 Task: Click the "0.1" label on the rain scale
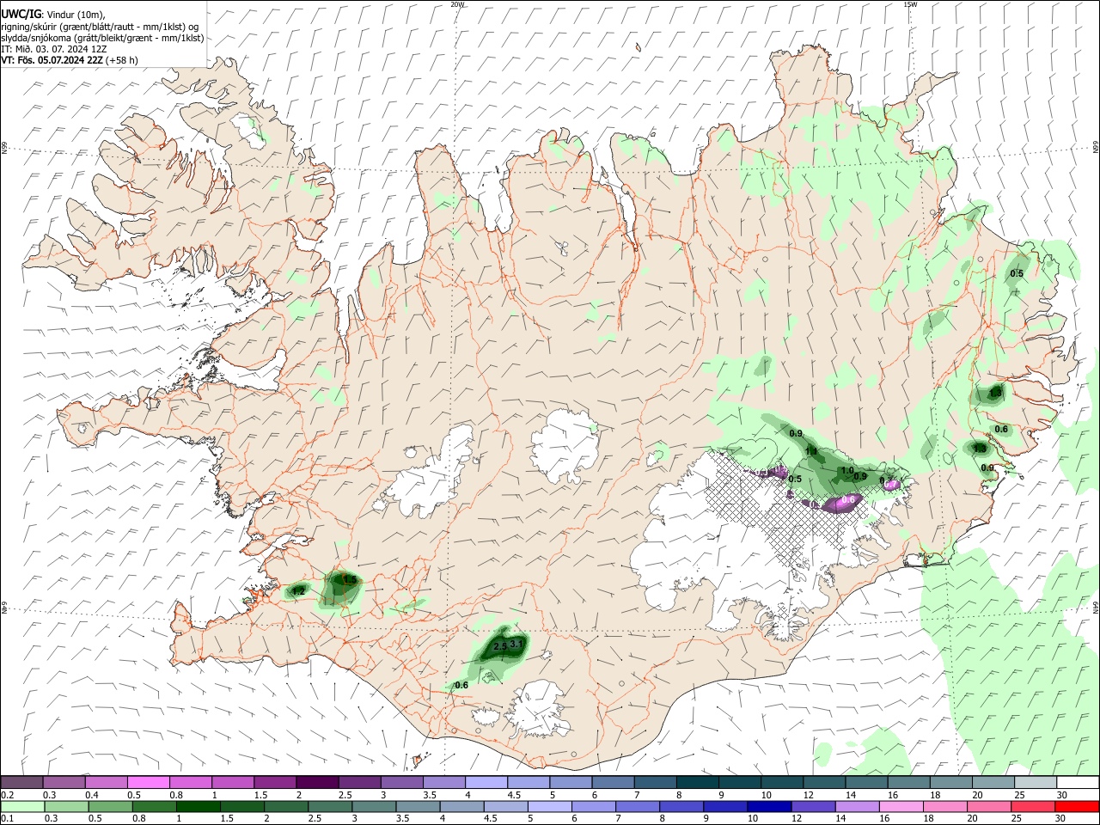[x=7, y=818]
